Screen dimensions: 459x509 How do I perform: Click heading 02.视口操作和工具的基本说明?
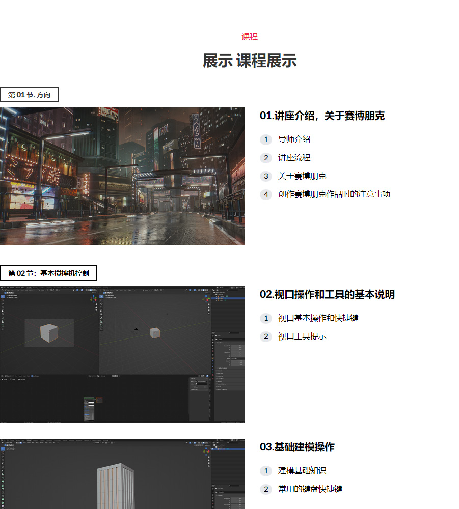[327, 294]
